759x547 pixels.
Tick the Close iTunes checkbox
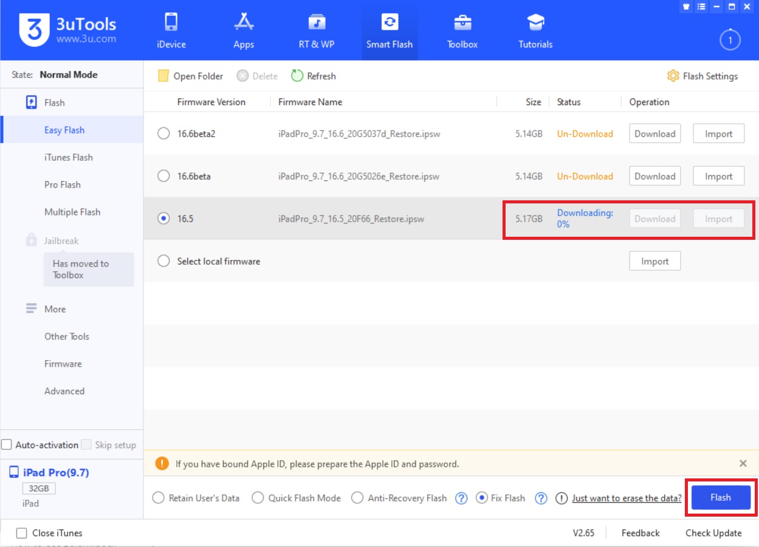[22, 533]
